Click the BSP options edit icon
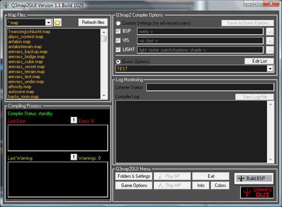The width and height of the screenshot is (282, 207). (x=270, y=32)
